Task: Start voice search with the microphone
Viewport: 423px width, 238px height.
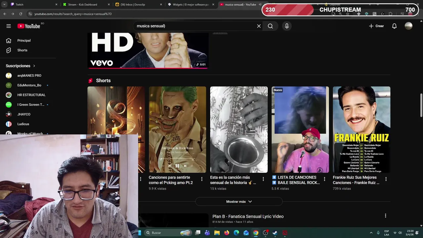Action: click(287, 26)
